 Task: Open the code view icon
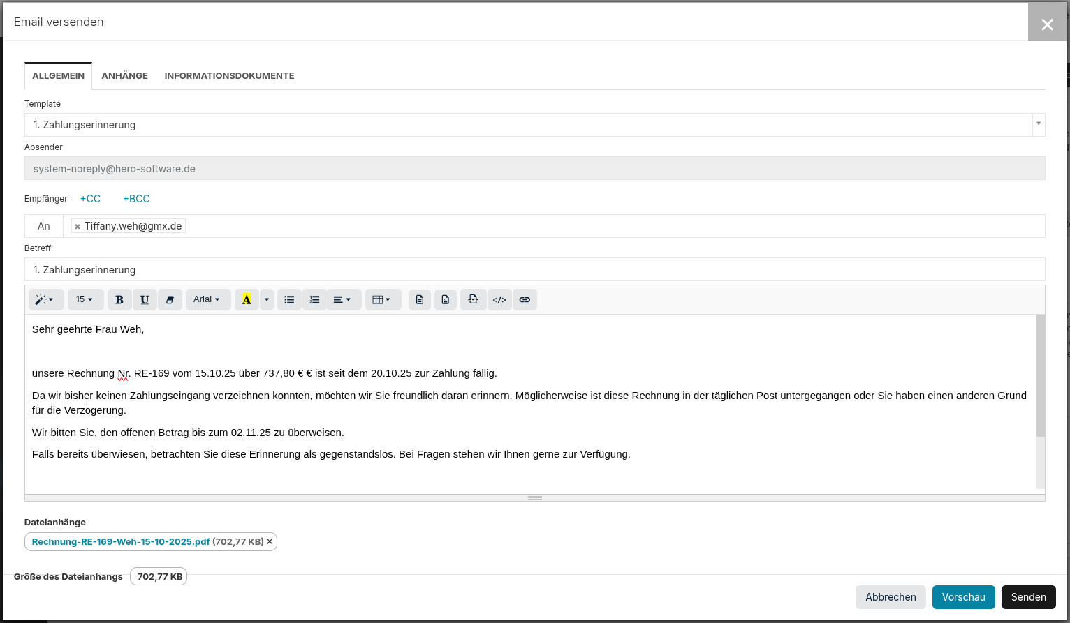pyautogui.click(x=499, y=300)
